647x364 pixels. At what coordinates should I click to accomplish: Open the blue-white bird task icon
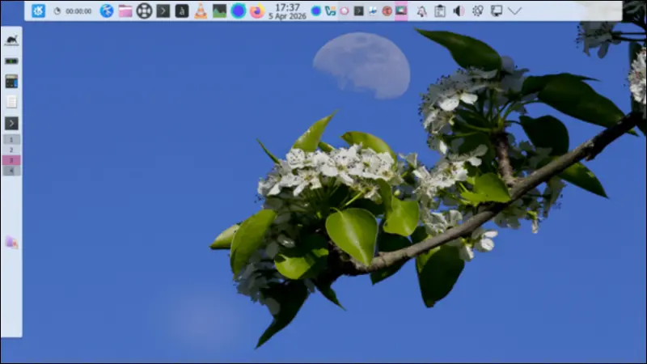click(x=373, y=11)
